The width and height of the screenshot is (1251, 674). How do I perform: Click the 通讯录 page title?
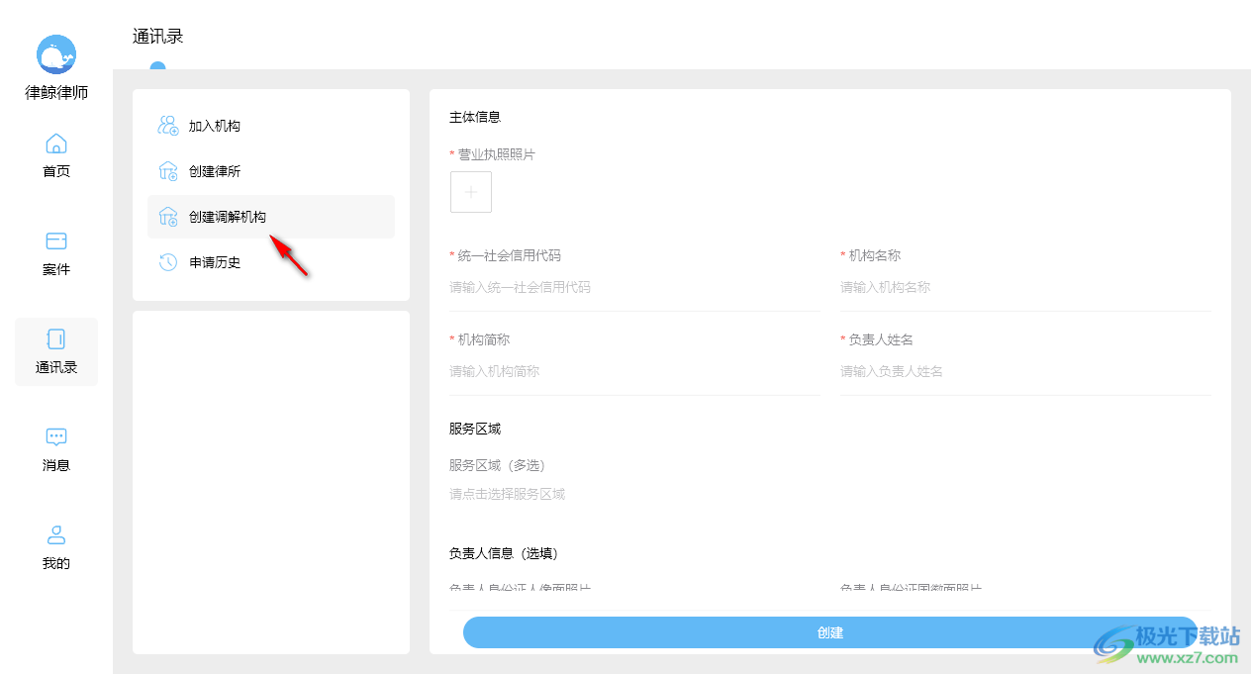(158, 37)
